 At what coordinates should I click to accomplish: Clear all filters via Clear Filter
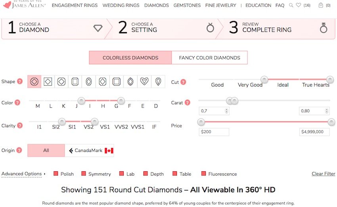click(x=323, y=174)
